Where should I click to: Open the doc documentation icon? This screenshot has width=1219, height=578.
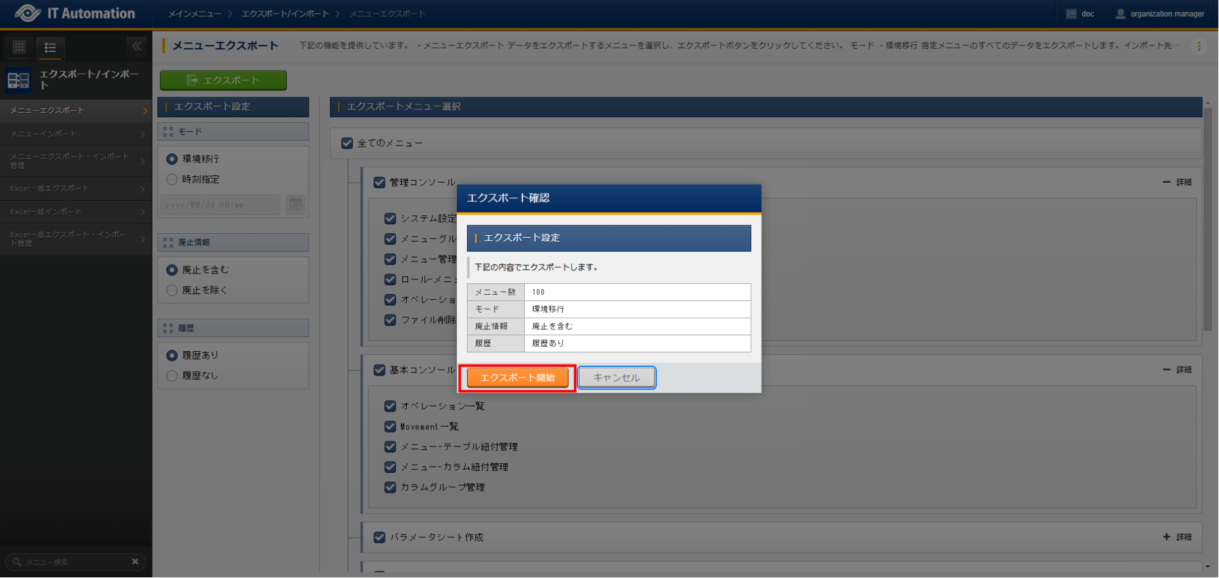coord(1071,14)
